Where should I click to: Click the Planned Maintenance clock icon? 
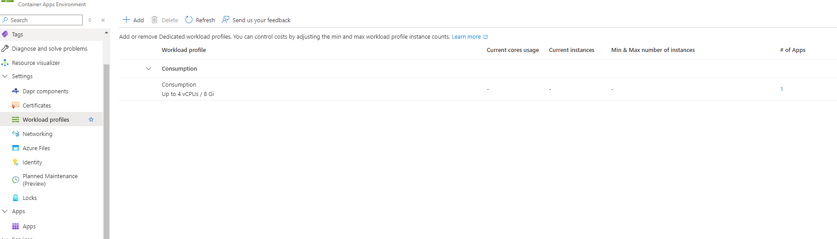point(16,180)
